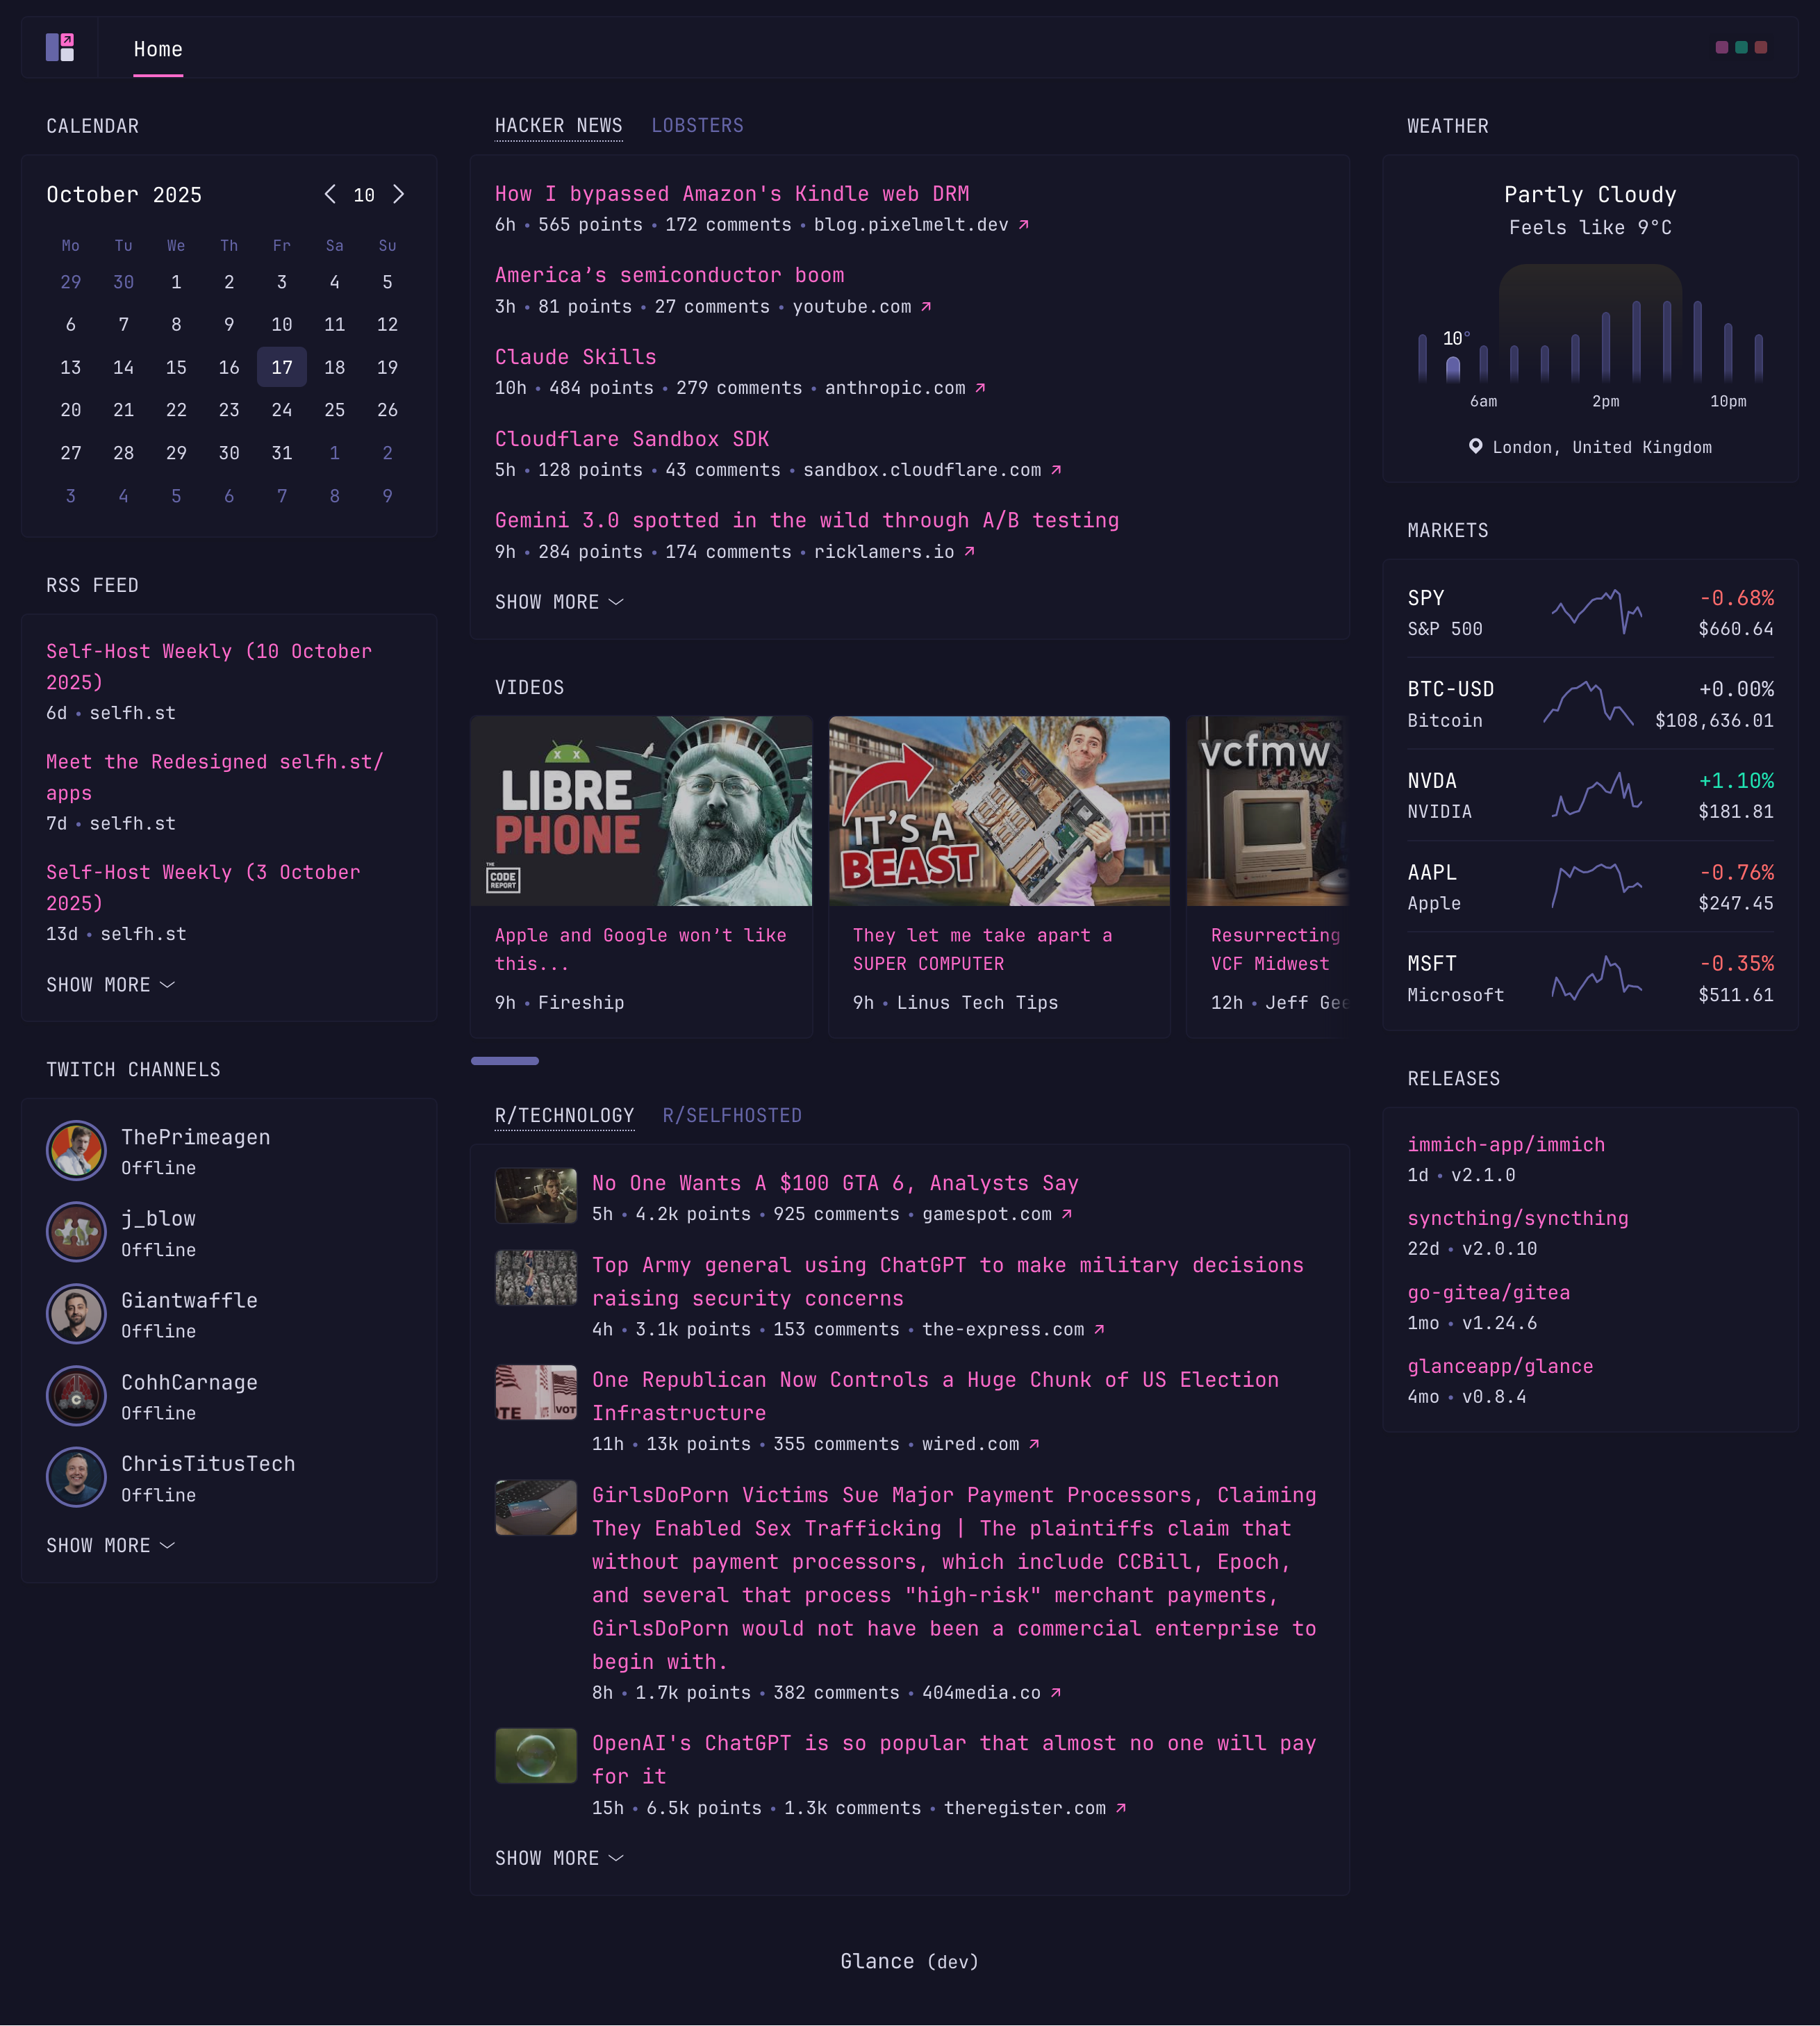The image size is (1820, 2026).
Task: Open j_blow's Twitch channel avatar
Action: [76, 1232]
